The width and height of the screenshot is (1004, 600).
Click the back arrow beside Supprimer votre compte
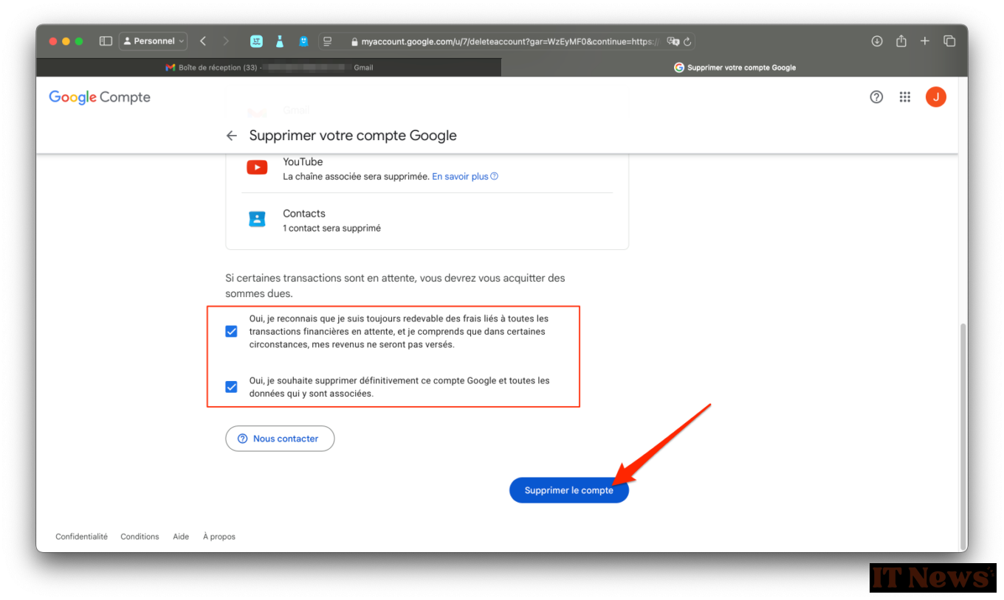coord(232,136)
